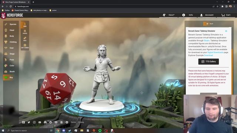Click the red d20 die
The width and height of the screenshot is (237, 133).
(58, 89)
